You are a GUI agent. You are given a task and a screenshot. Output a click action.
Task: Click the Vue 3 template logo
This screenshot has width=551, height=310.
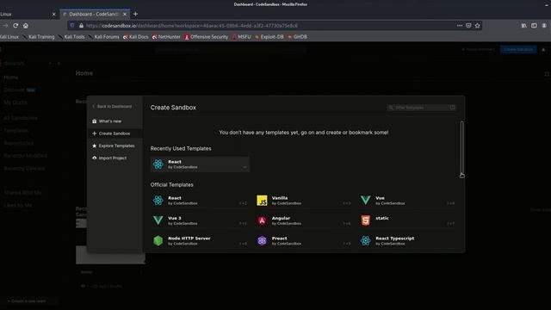(x=158, y=220)
